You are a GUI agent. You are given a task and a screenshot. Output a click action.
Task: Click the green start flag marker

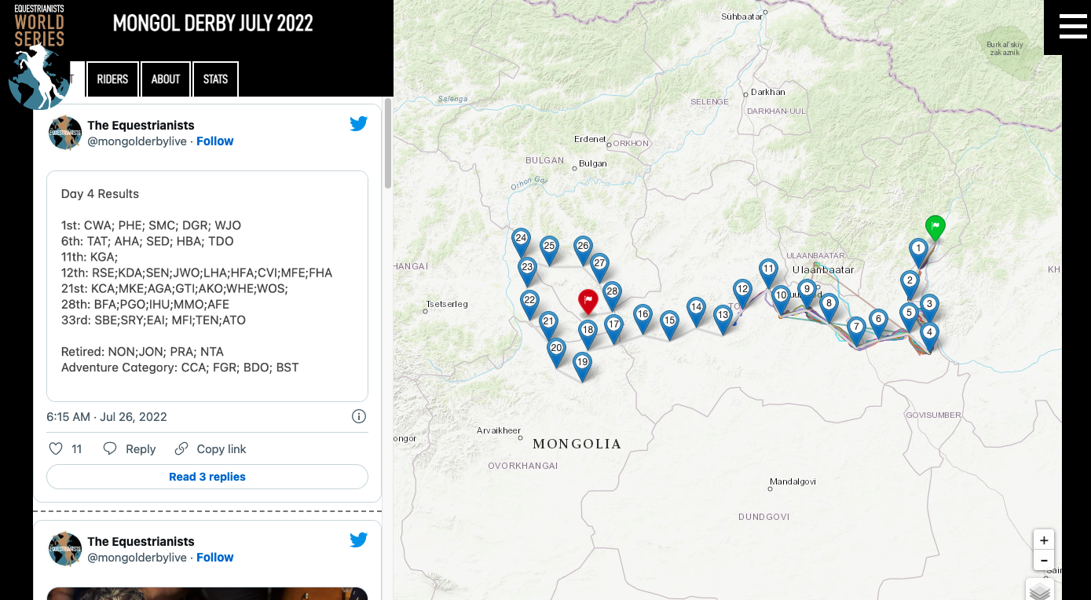click(935, 228)
